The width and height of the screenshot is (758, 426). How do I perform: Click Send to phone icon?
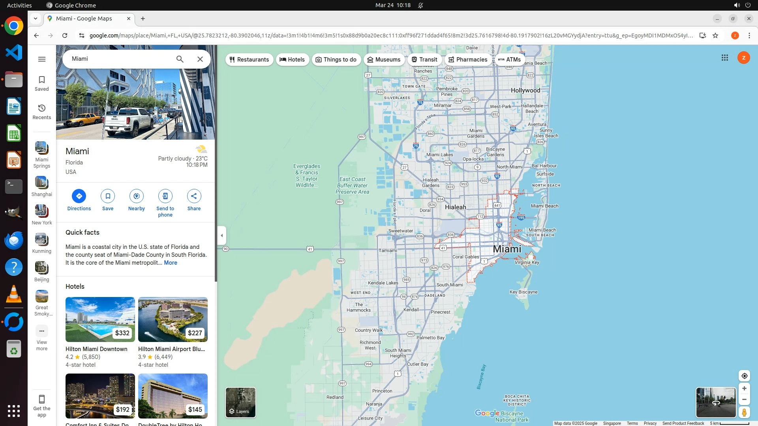point(165,196)
